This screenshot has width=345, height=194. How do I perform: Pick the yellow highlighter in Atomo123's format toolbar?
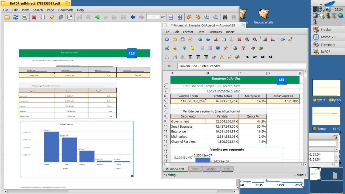point(229,57)
